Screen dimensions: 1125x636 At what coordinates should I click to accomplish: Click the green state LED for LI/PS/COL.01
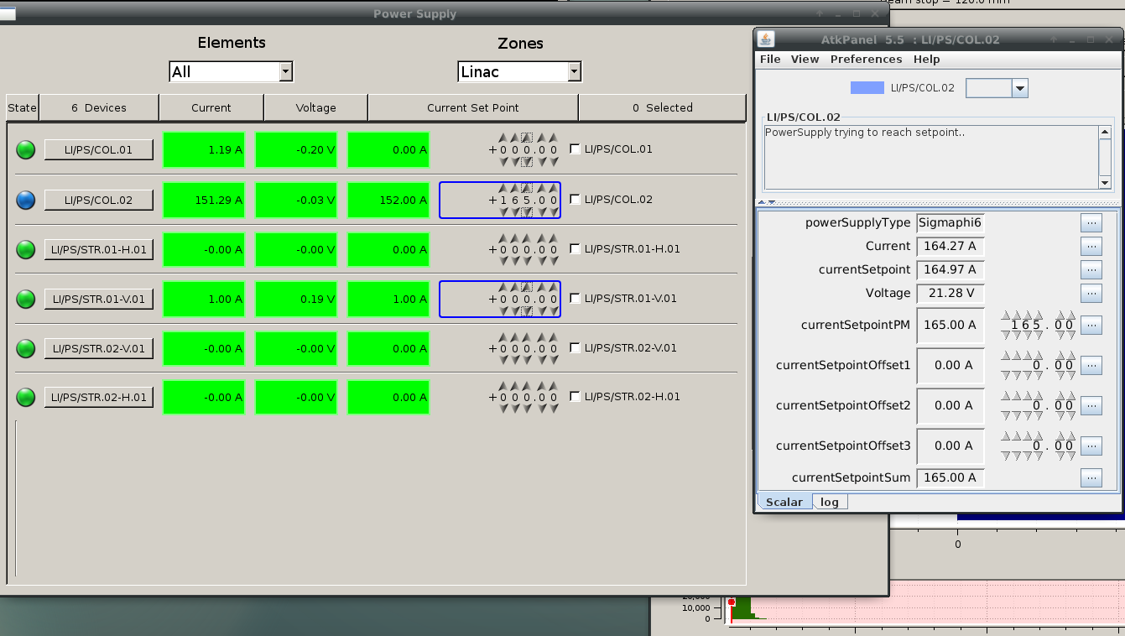tap(26, 150)
